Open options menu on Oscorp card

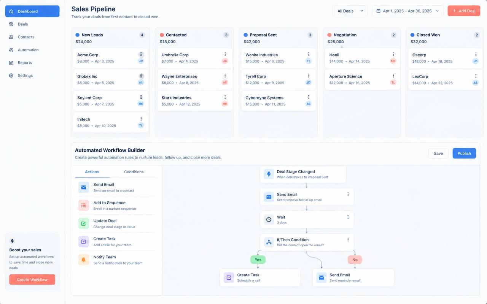[x=476, y=54]
